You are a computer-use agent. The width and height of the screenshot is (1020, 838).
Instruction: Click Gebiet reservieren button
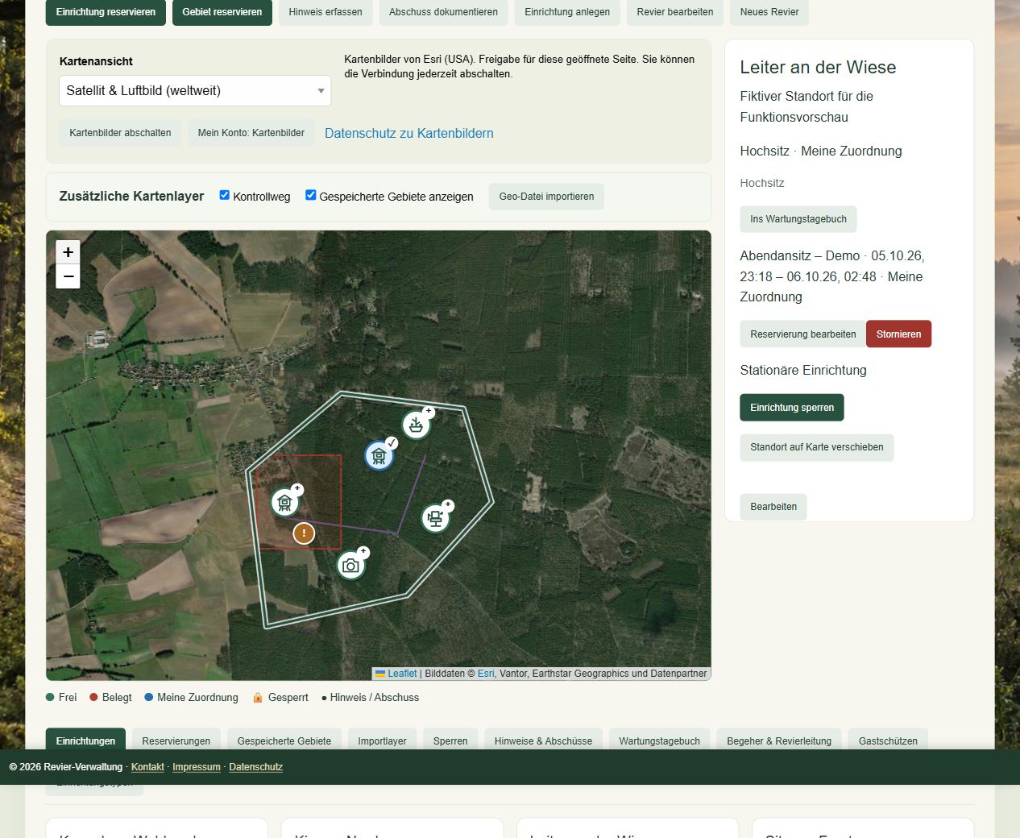coord(222,12)
